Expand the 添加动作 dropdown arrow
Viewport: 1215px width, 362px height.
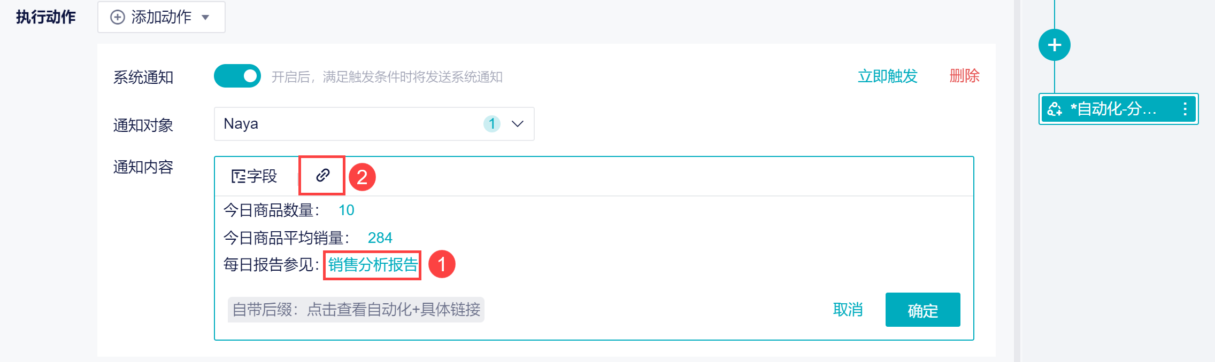pos(205,18)
